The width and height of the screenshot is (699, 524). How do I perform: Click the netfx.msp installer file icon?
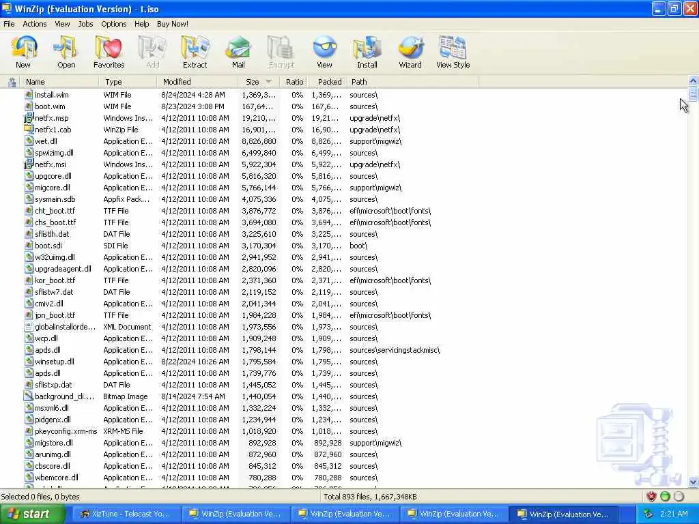pyautogui.click(x=29, y=117)
